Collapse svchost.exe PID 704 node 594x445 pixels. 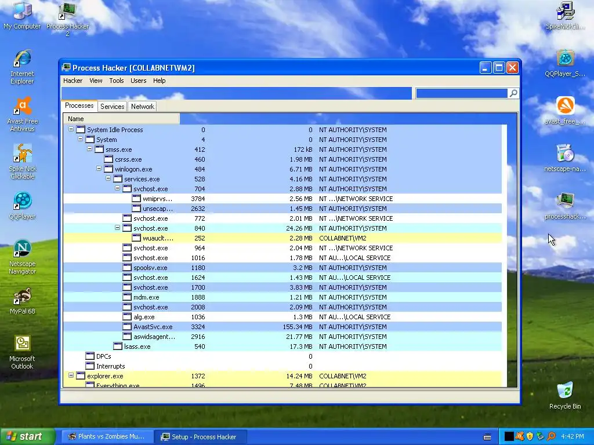pos(117,188)
